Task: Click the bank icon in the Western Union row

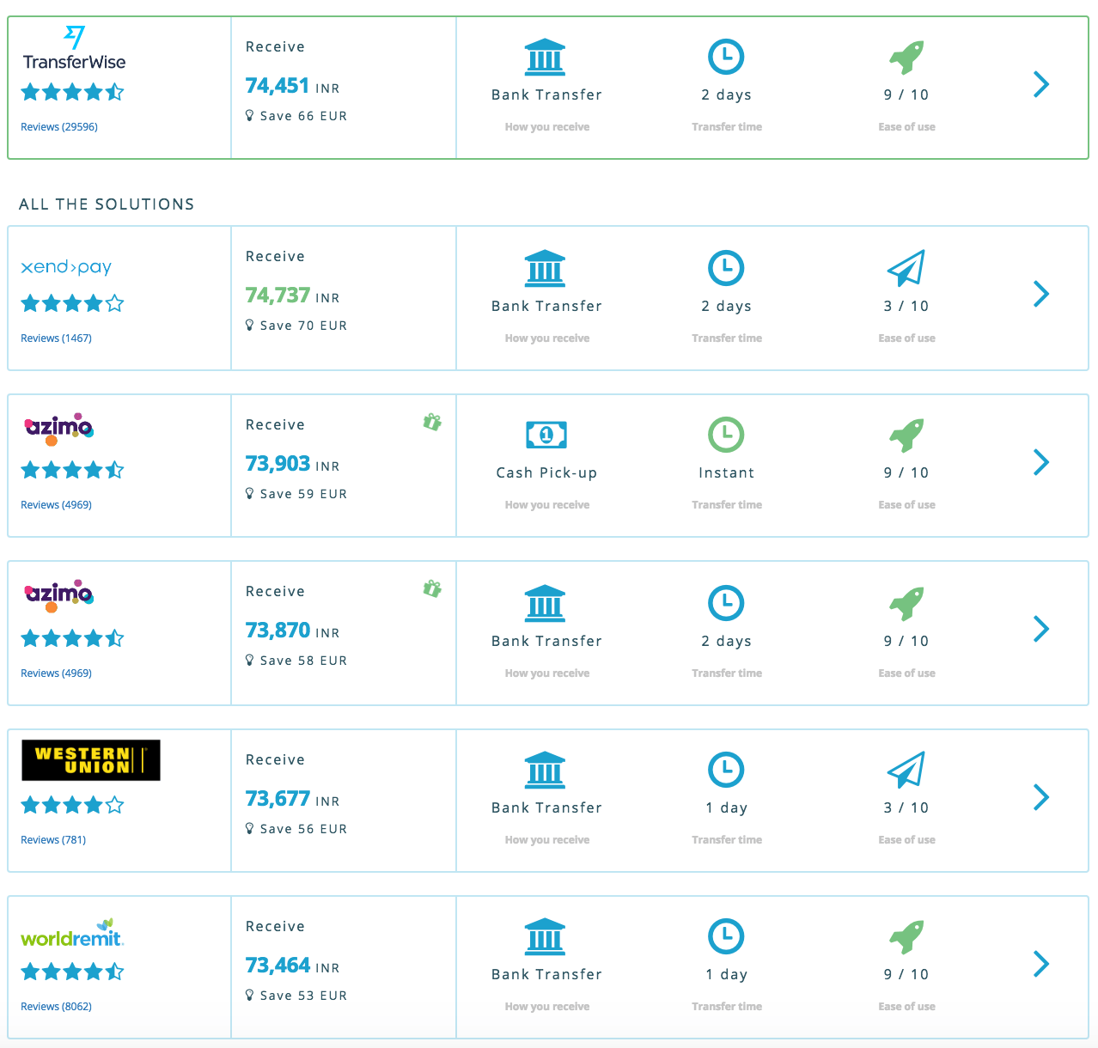Action: pyautogui.click(x=546, y=770)
